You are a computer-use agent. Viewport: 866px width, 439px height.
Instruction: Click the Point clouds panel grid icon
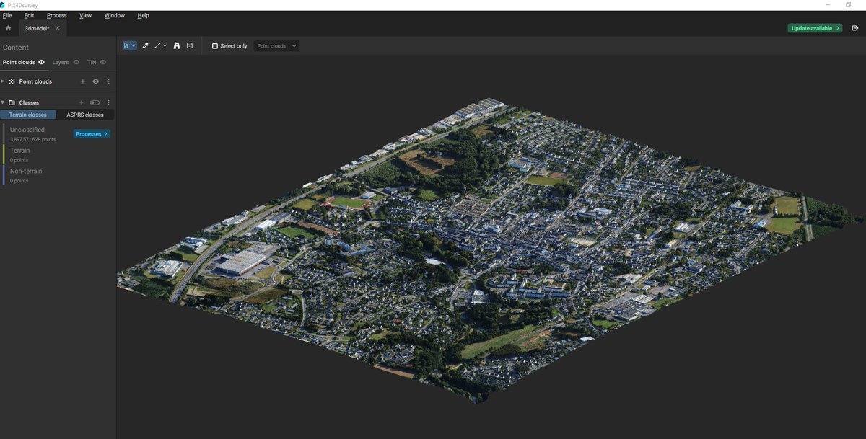(x=12, y=81)
